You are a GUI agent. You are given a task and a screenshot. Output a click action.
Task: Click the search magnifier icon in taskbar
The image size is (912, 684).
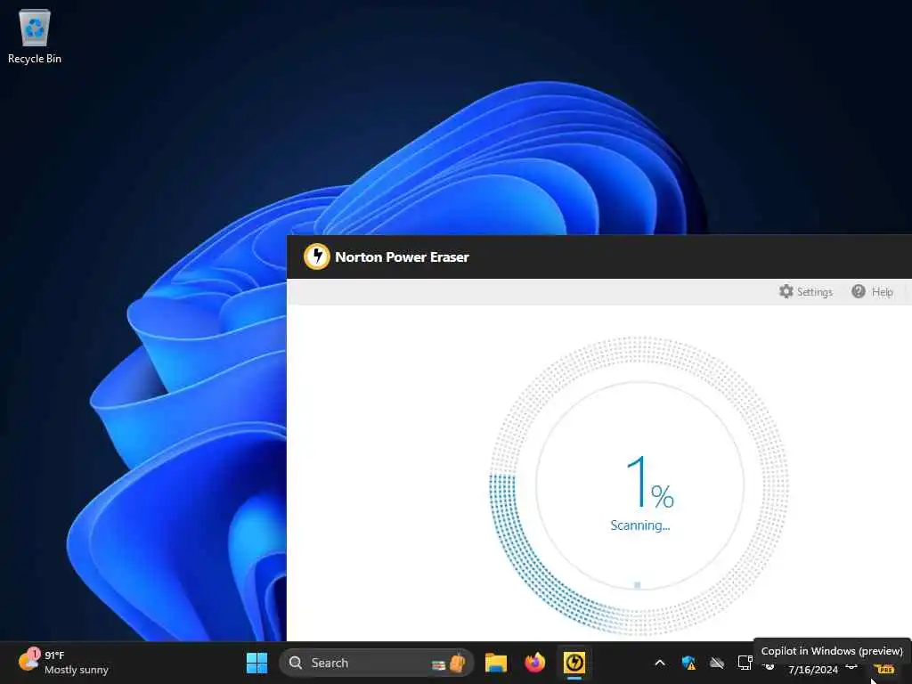pos(296,663)
